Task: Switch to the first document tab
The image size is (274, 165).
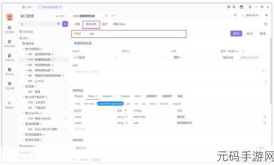Action: coord(78,24)
